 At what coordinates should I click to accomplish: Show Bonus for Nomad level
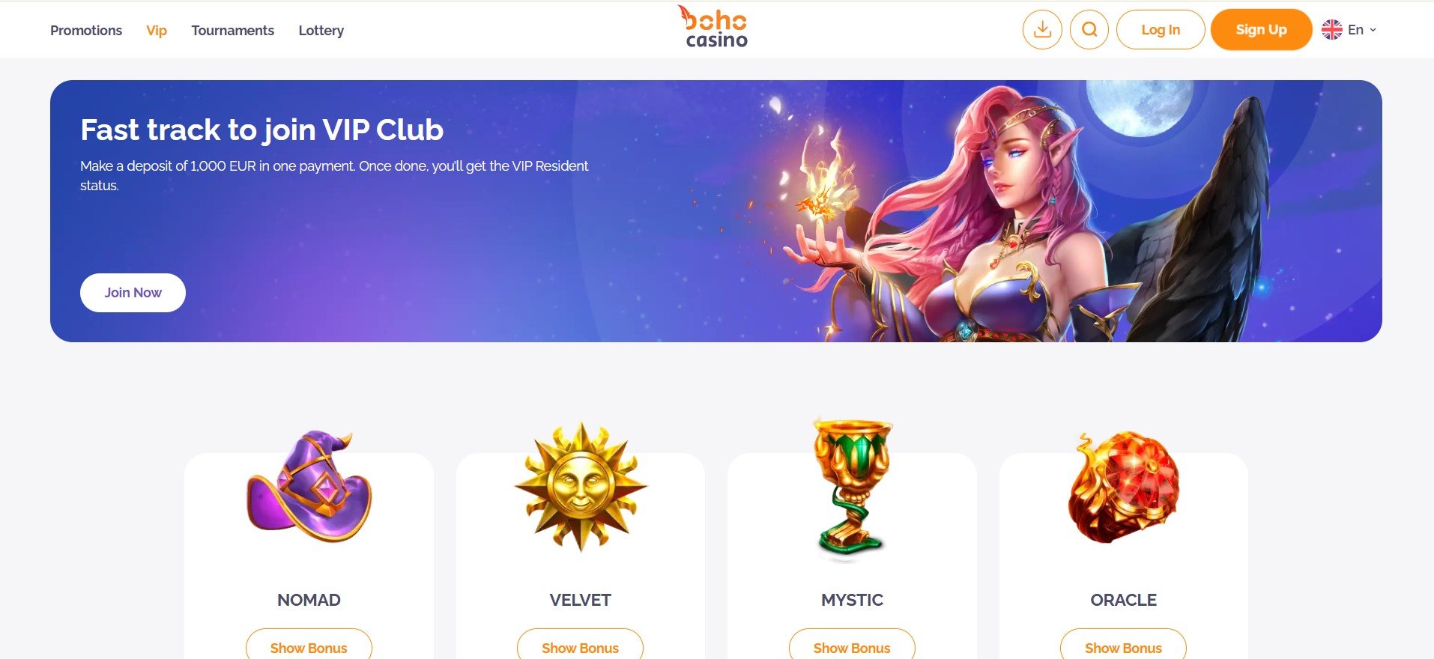(x=309, y=647)
